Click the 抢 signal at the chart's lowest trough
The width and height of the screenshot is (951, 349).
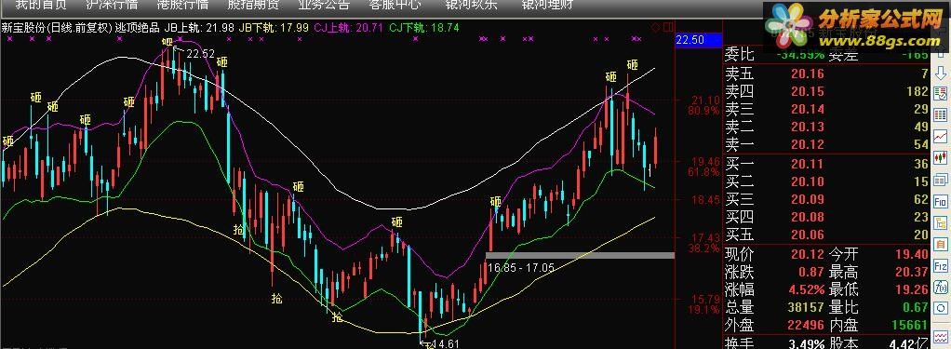[x=431, y=345]
